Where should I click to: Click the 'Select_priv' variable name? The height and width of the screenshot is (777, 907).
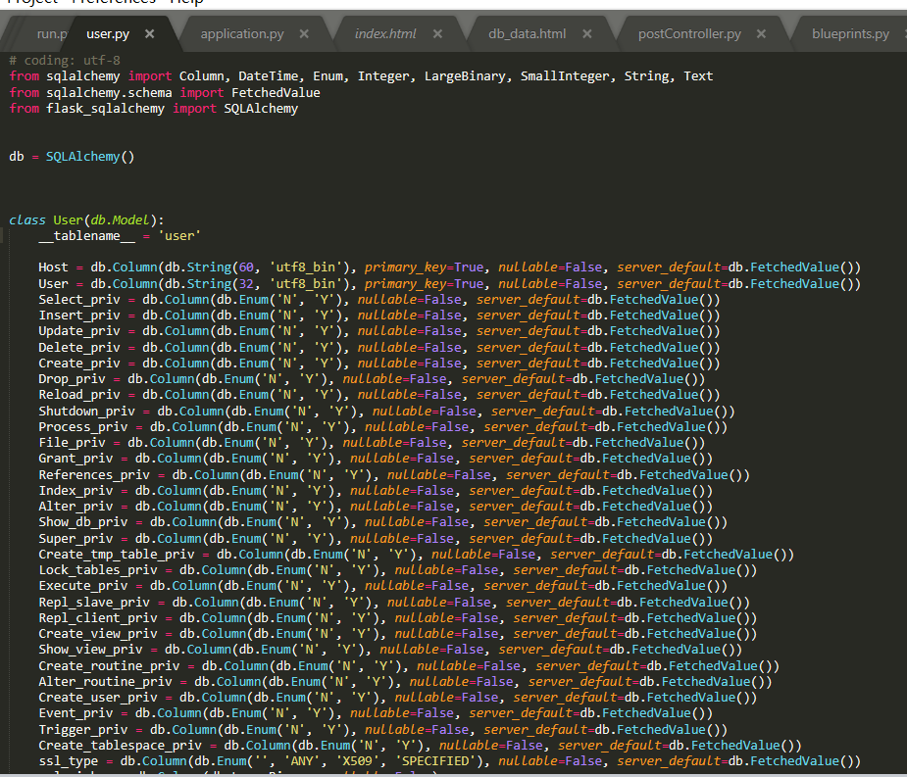coord(79,300)
